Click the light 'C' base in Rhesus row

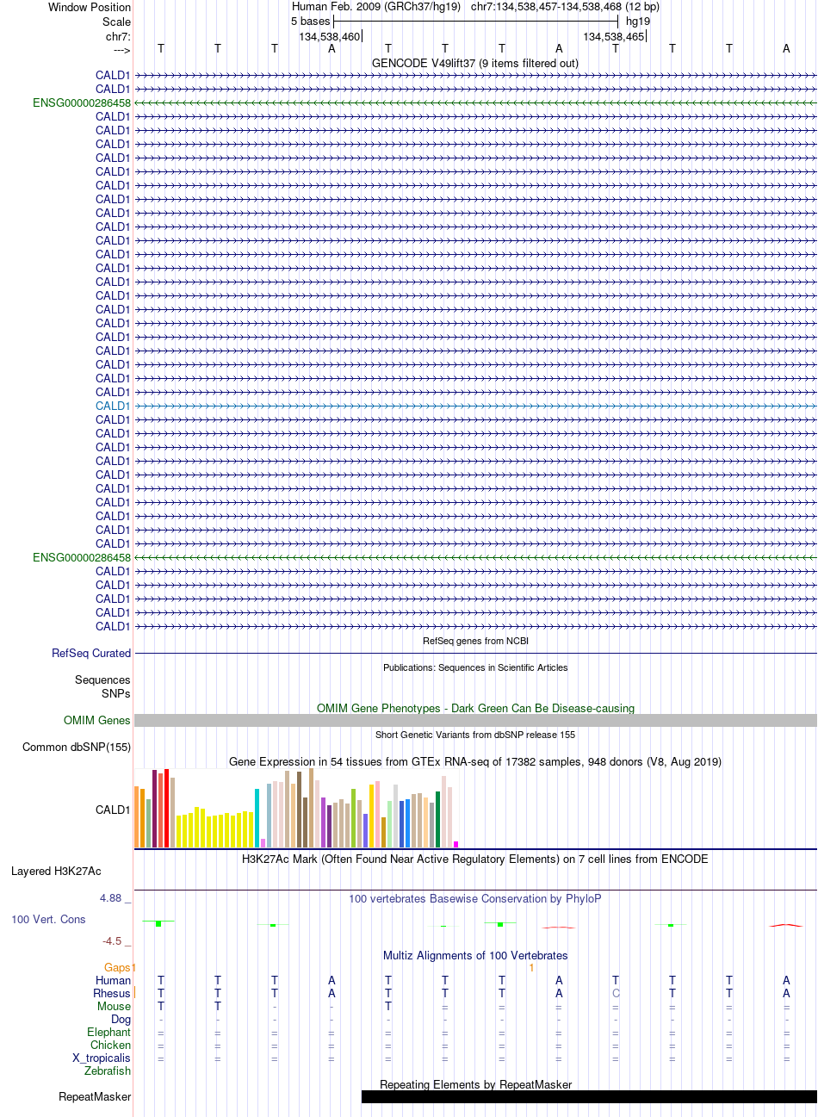[616, 993]
